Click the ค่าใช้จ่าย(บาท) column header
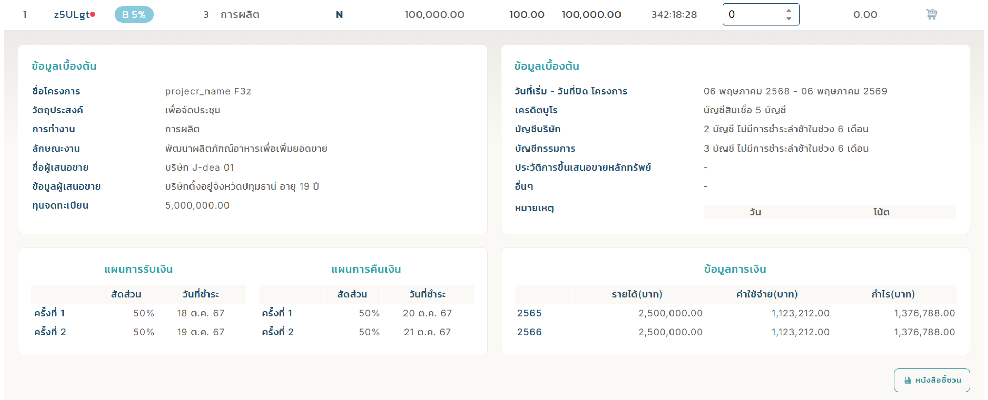988x400 pixels. 767,294
